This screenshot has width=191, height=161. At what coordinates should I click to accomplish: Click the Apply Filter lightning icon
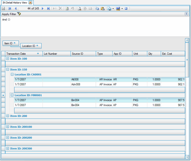[x=19, y=14]
